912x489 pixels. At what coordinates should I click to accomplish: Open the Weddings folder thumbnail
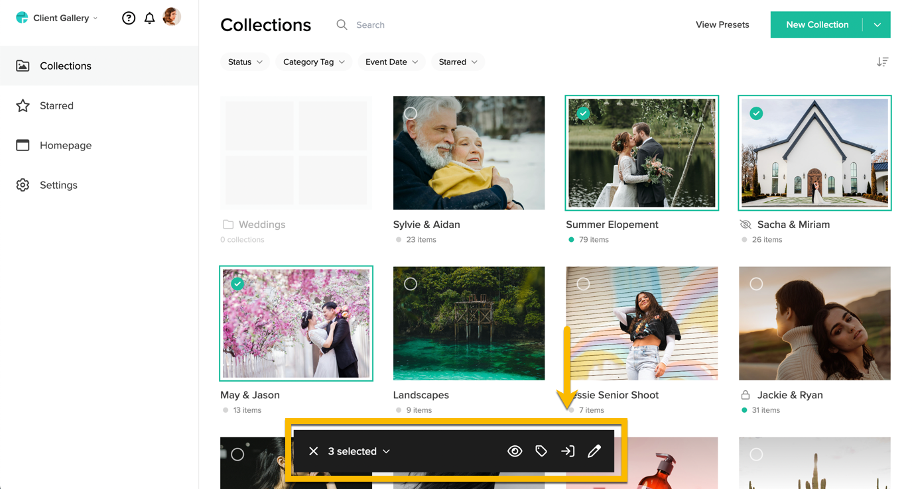coord(296,153)
